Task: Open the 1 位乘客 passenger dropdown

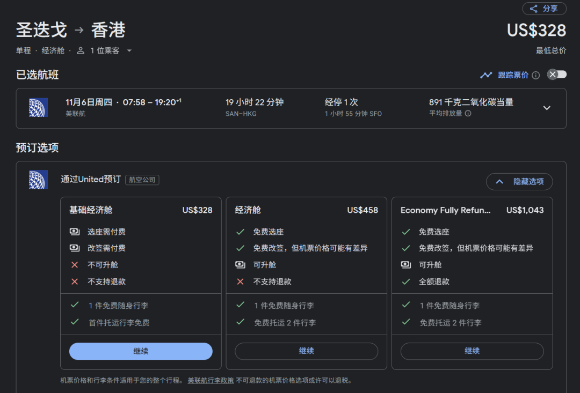Action: pyautogui.click(x=105, y=50)
